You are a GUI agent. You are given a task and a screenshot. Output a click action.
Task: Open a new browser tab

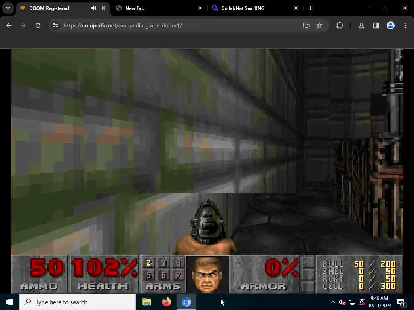click(310, 8)
